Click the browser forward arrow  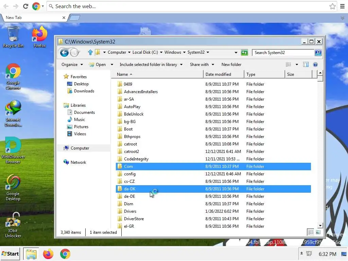click(x=16, y=6)
